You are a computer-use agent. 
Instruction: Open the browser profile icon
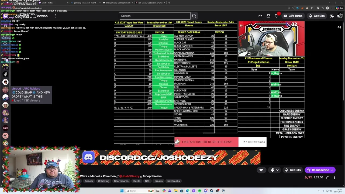327,8
